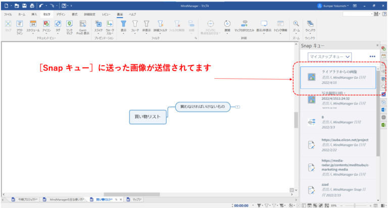Click the zoom slider handle in status bar
The width and height of the screenshot is (388, 208).
pyautogui.click(x=355, y=205)
